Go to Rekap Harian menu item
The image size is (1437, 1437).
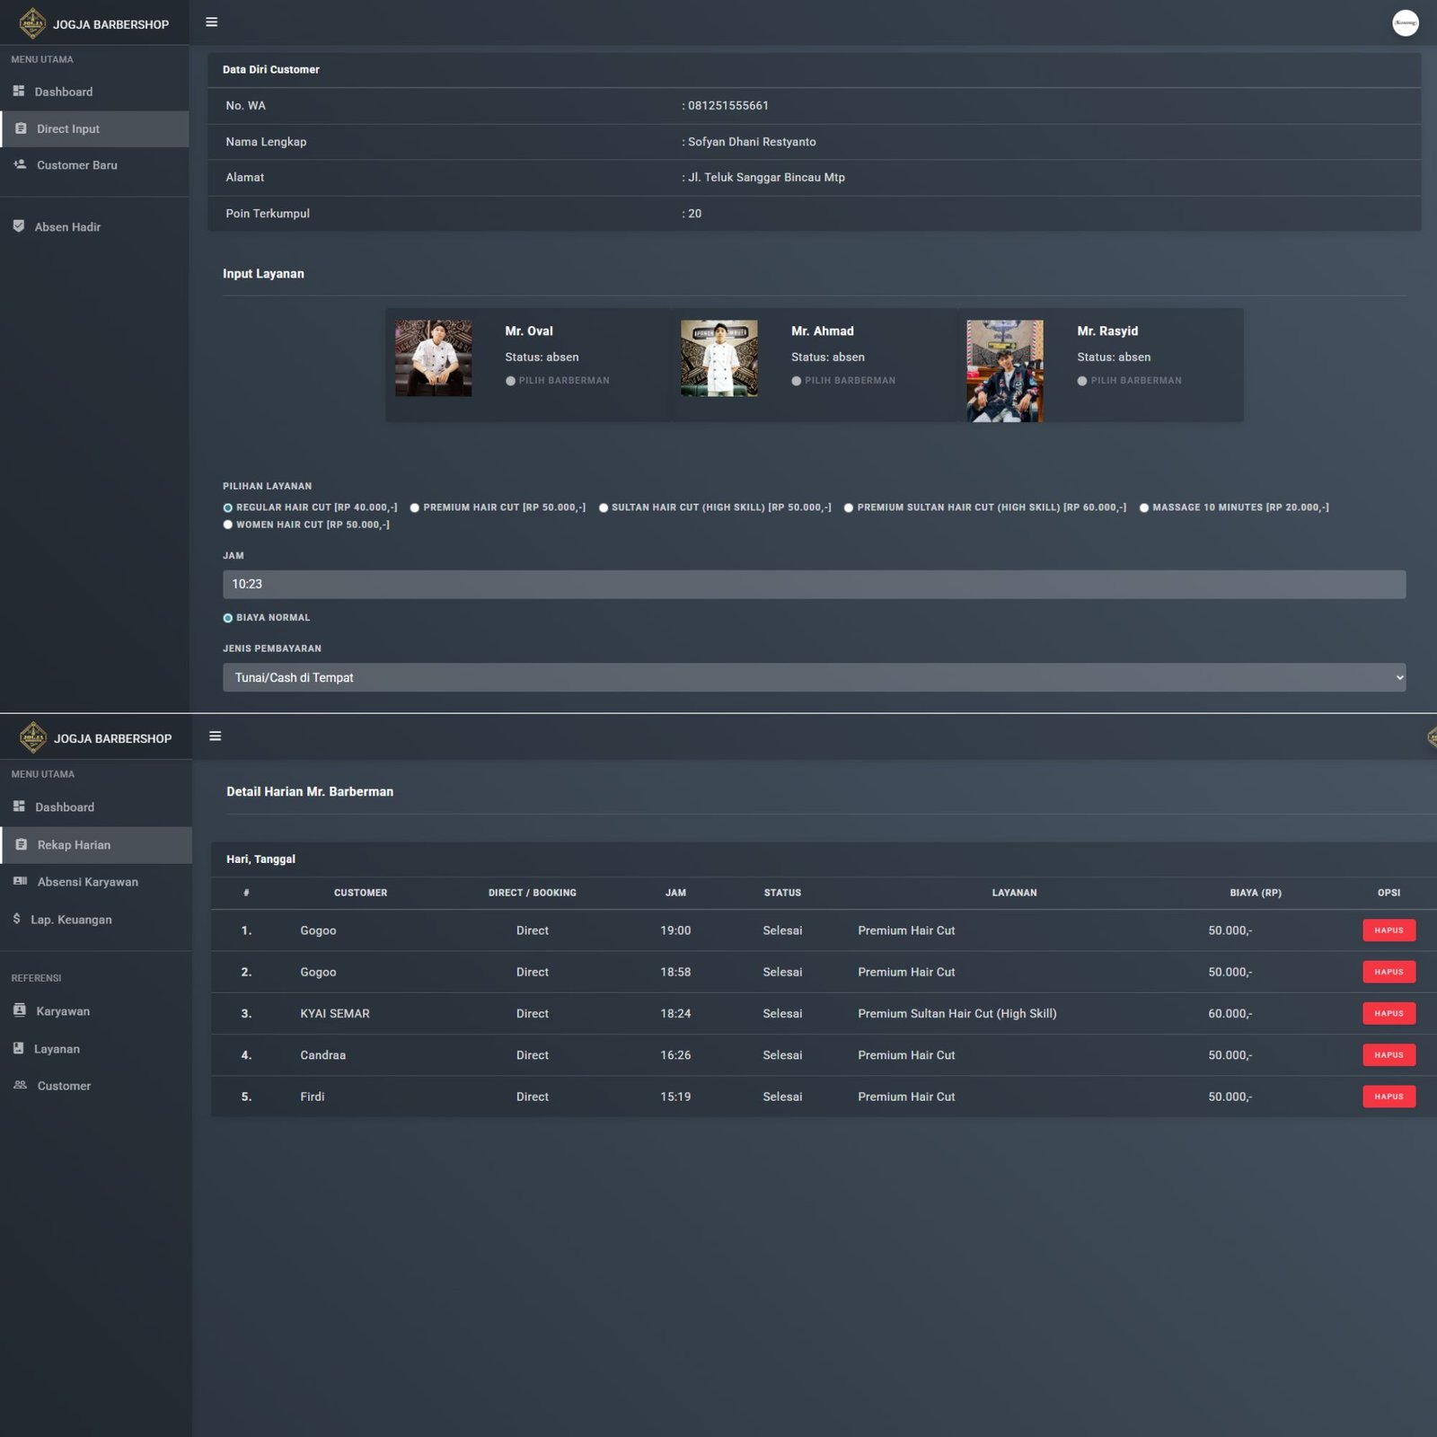74,845
